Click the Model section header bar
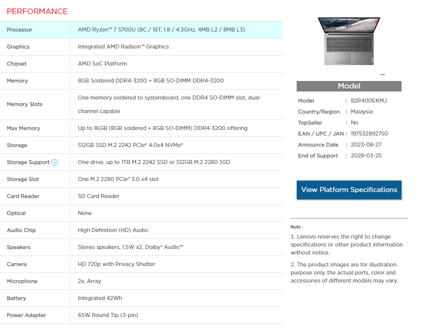Viewport: 422px width, 328px height. point(349,86)
